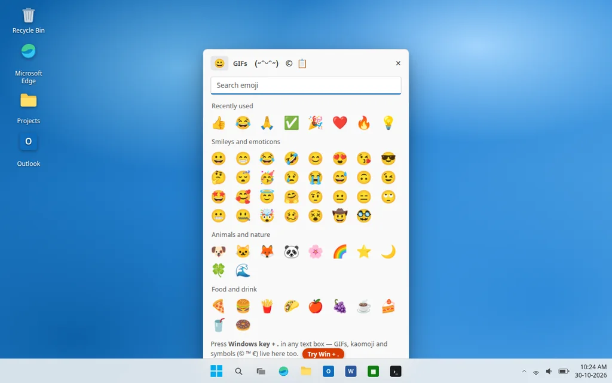Select the french fries emoji
The image size is (612, 383).
tap(267, 306)
